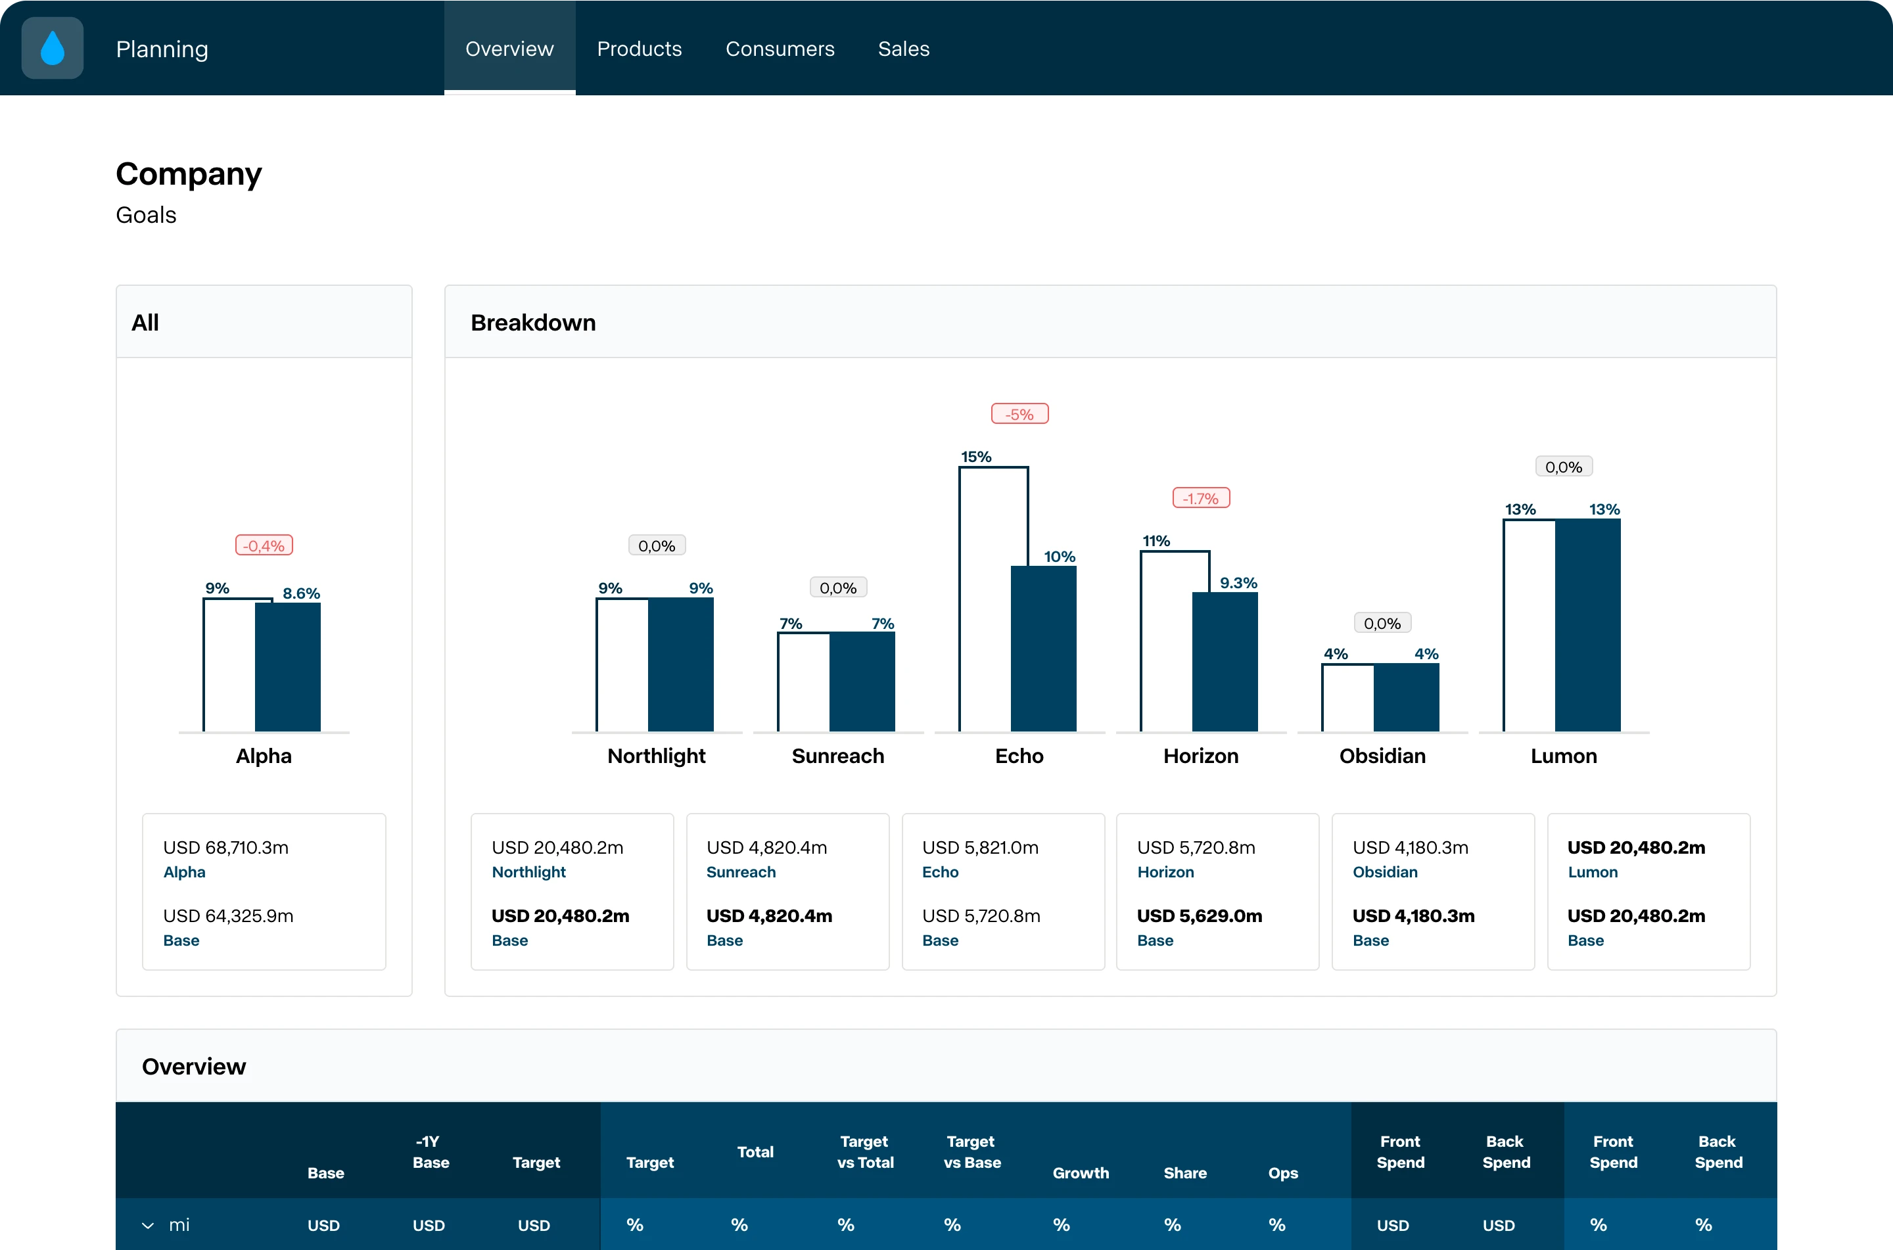Screen dimensions: 1893x1250
Task: Click the Horizon link in summary card
Action: pyautogui.click(x=1165, y=872)
